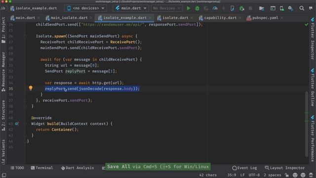Click the grayed-out coverage run icon
316x178 pixels.
click(x=206, y=8)
